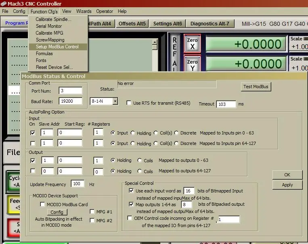Image resolution: width=308 pixels, height=244 pixels.
Task: Select Setup ModBus Control entry
Action: (58, 47)
